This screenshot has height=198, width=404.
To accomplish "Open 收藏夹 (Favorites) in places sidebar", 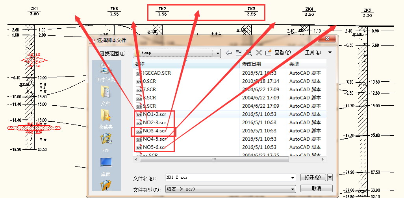I will click(106, 120).
